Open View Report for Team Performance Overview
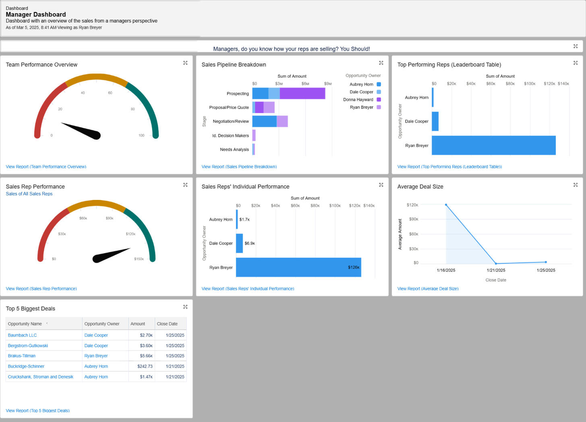The width and height of the screenshot is (586, 422). (x=46, y=167)
